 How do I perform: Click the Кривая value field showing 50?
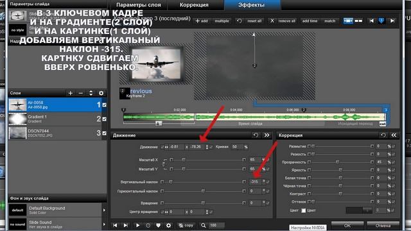tap(237, 147)
